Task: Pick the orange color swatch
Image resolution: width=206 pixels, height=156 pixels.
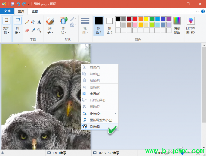Action: (x=140, y=19)
